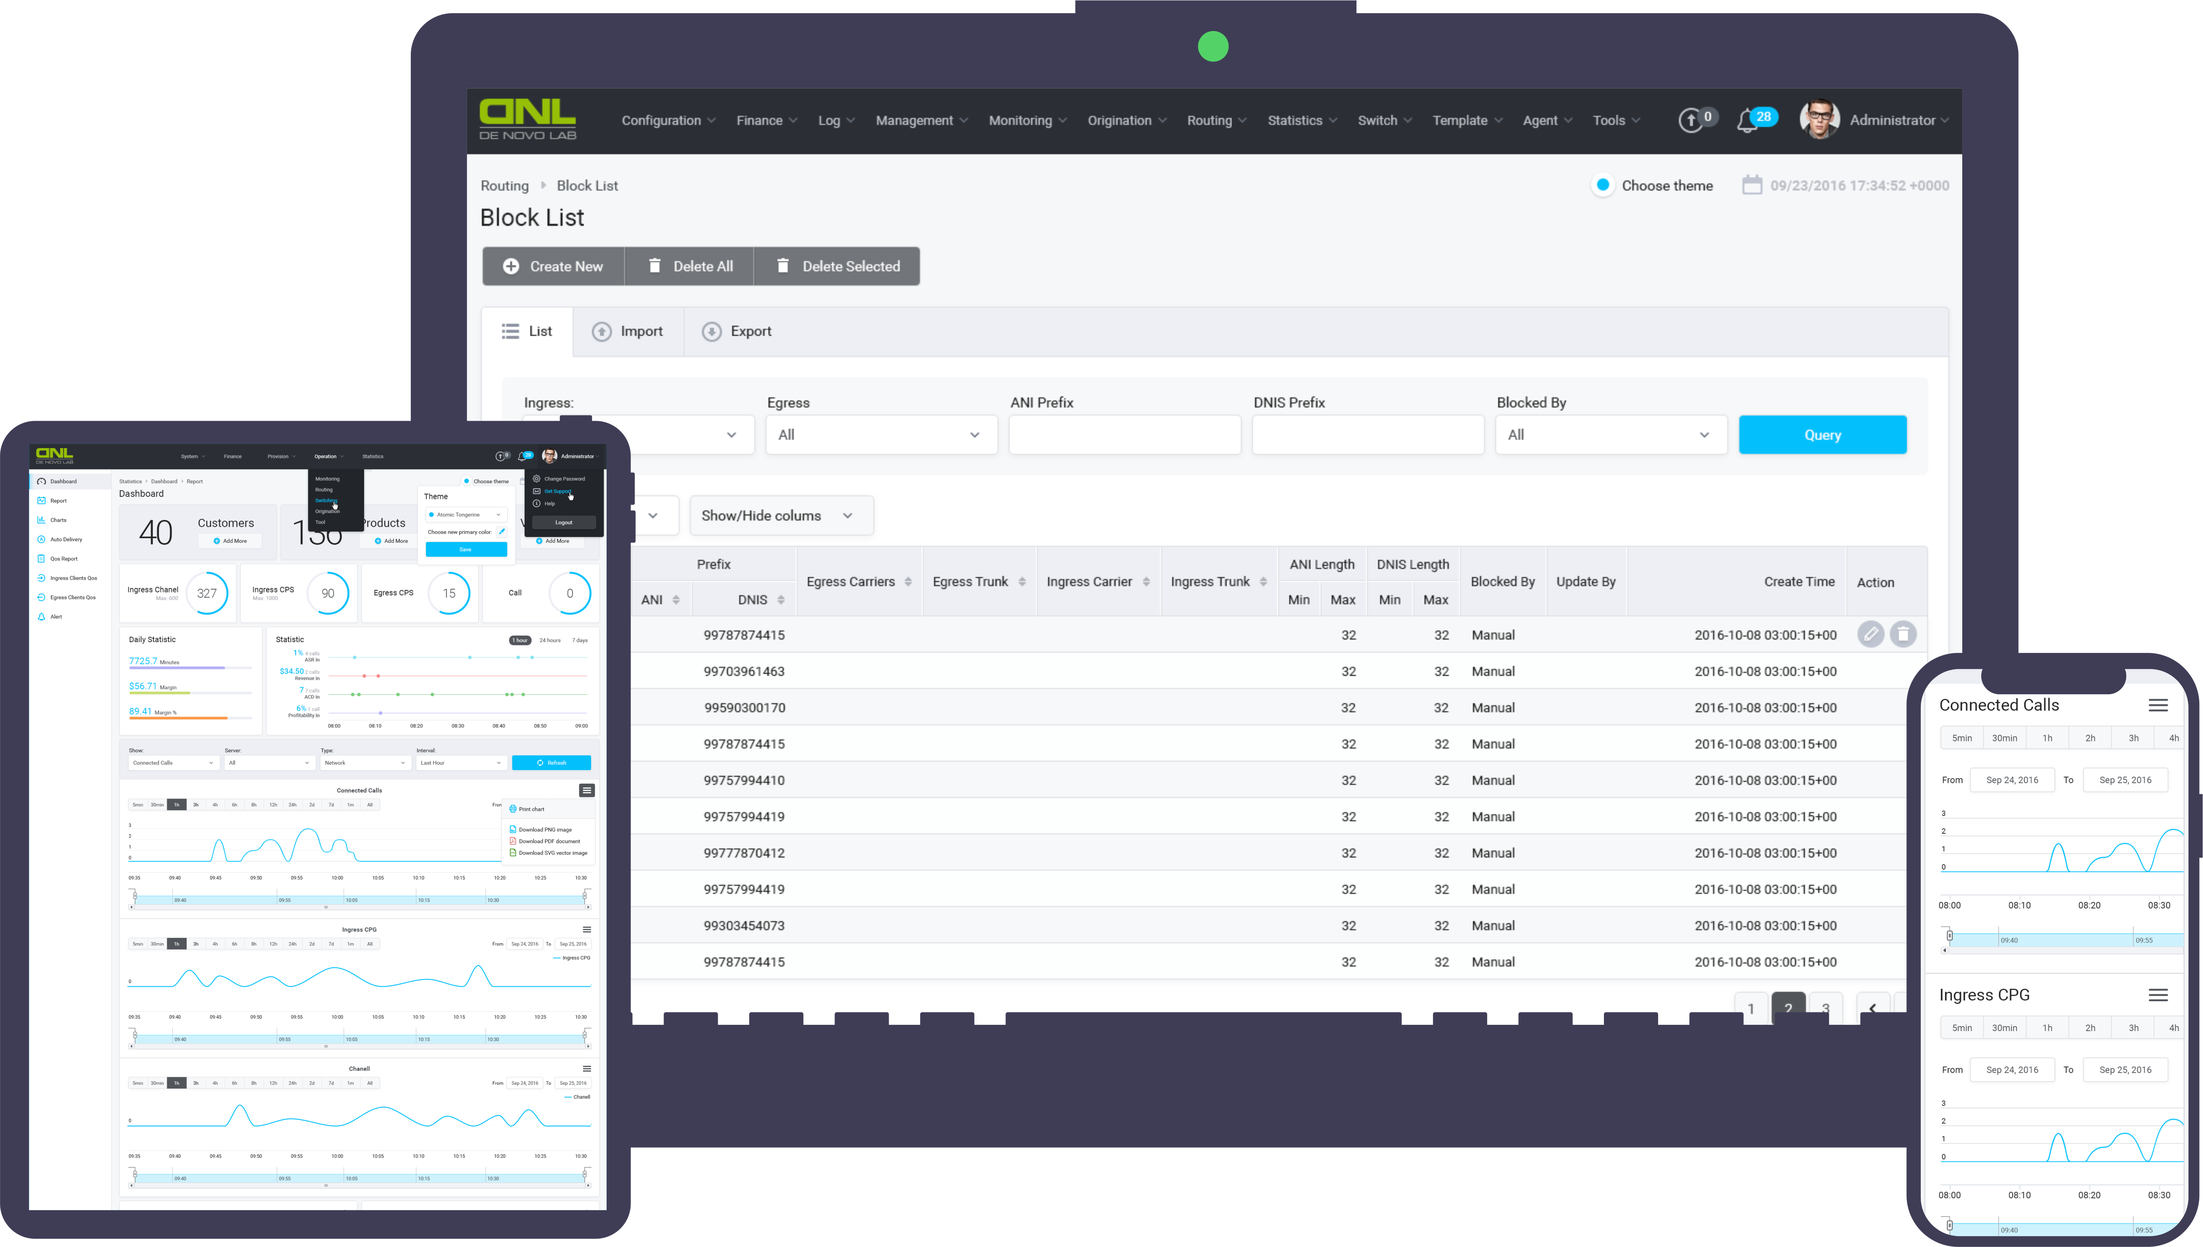Click the hamburger menu on tablet Ingress CPG chart

(587, 929)
